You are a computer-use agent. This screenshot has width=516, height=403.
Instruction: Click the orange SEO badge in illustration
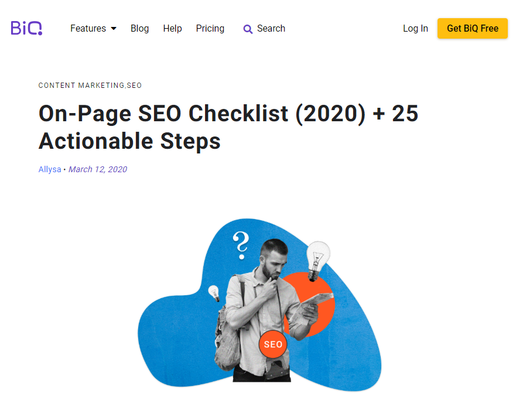pyautogui.click(x=273, y=344)
